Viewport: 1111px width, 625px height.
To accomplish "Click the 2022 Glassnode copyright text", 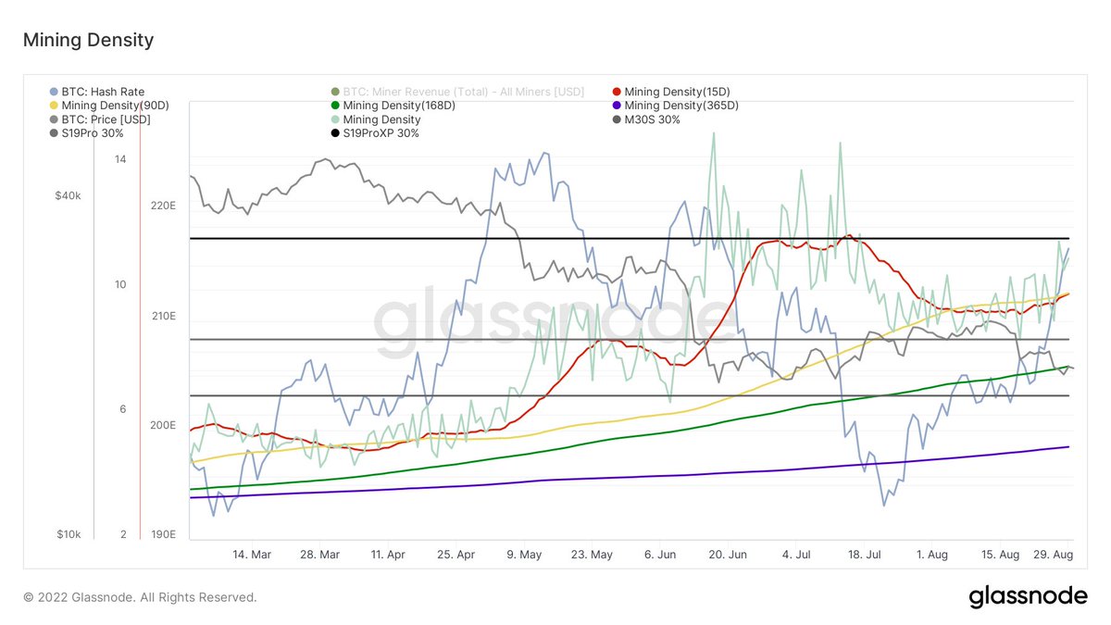I will (x=140, y=597).
